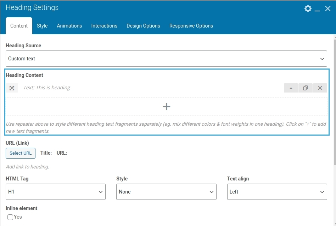Minimize the Heading Settings panel
336x226 pixels.
point(318,9)
